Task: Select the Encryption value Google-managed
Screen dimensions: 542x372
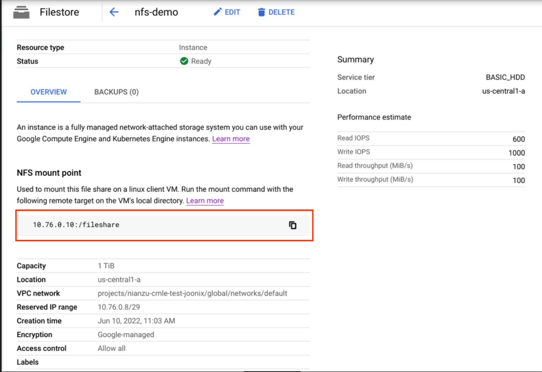Action: coord(126,334)
